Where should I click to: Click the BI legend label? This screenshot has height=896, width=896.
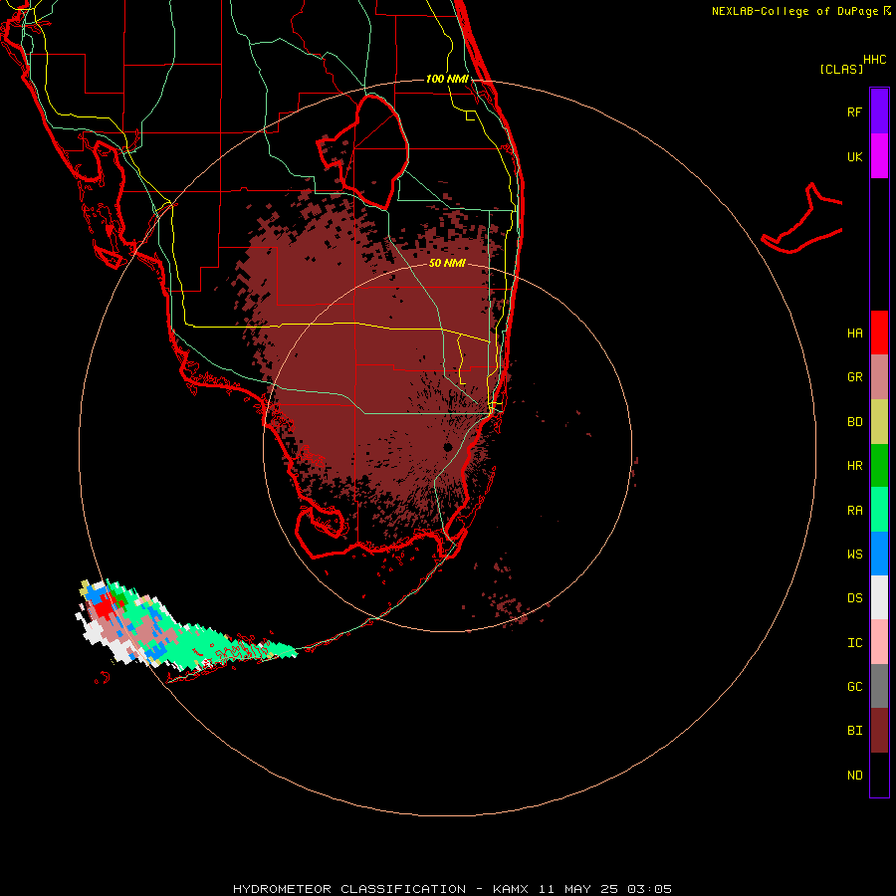tap(854, 731)
